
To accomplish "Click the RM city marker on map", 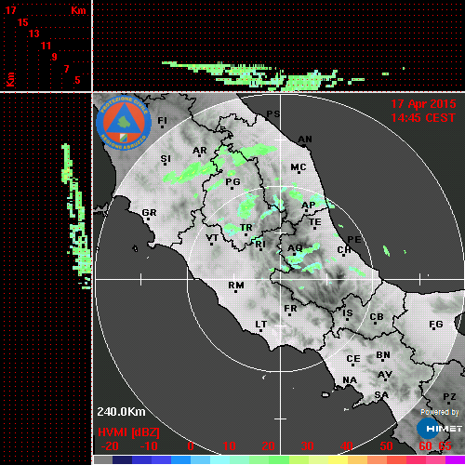I will pyautogui.click(x=236, y=291).
